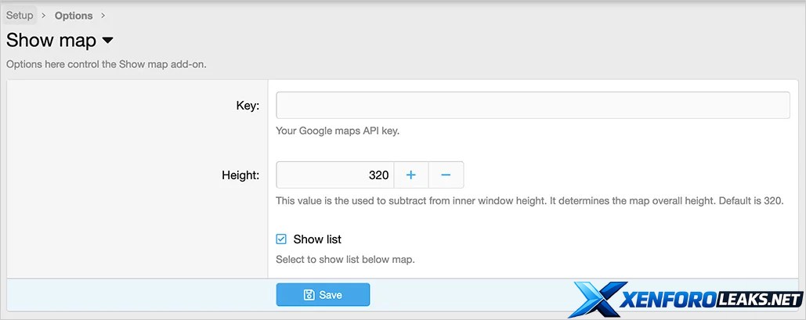Click the "Key:" field label
This screenshot has width=806, height=320.
(248, 106)
